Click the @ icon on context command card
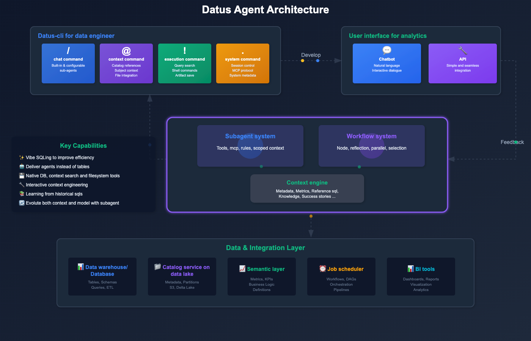The width and height of the screenshot is (531, 341). coord(126,51)
